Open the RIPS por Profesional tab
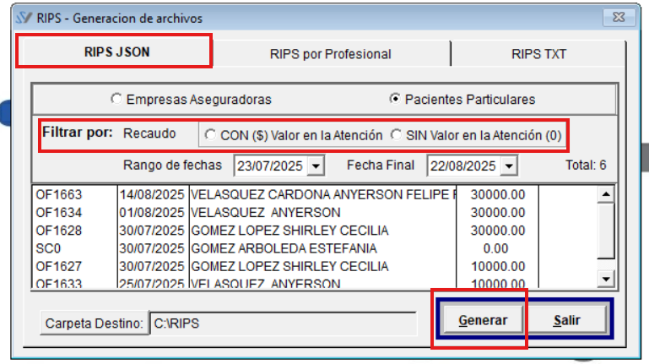This screenshot has width=649, height=364. (x=331, y=54)
